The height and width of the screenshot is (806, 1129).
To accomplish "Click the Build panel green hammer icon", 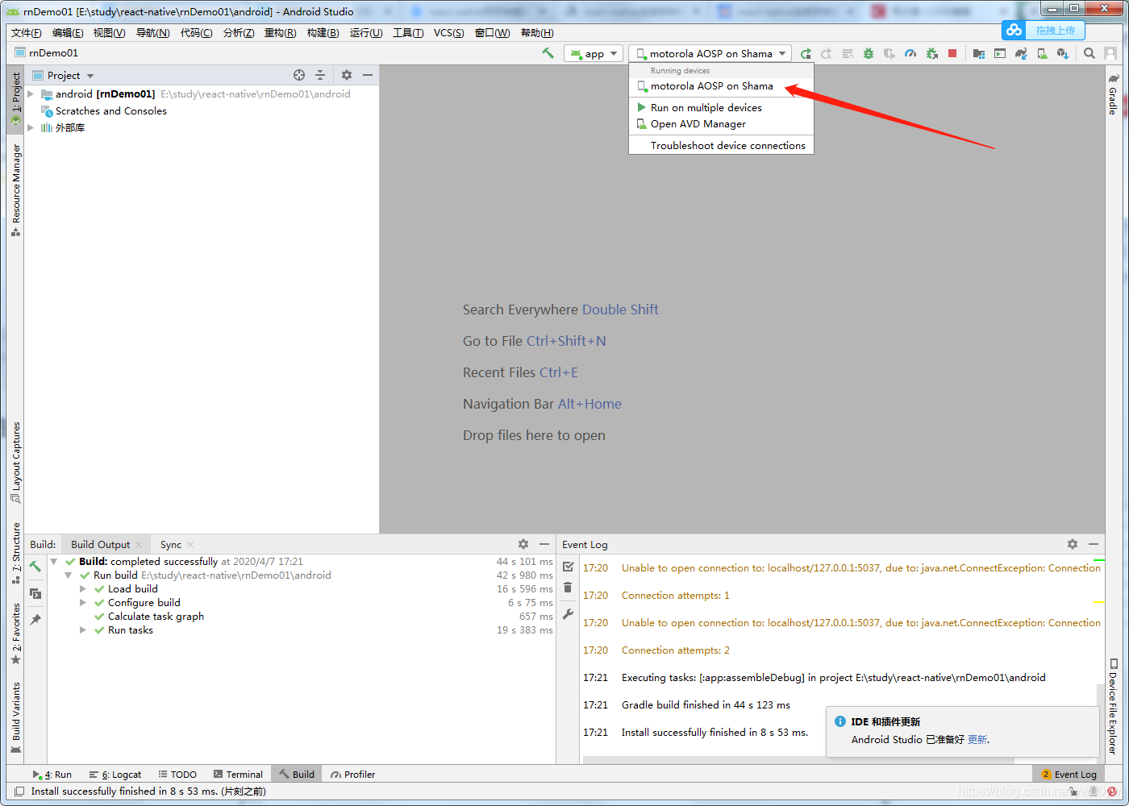I will coord(35,567).
